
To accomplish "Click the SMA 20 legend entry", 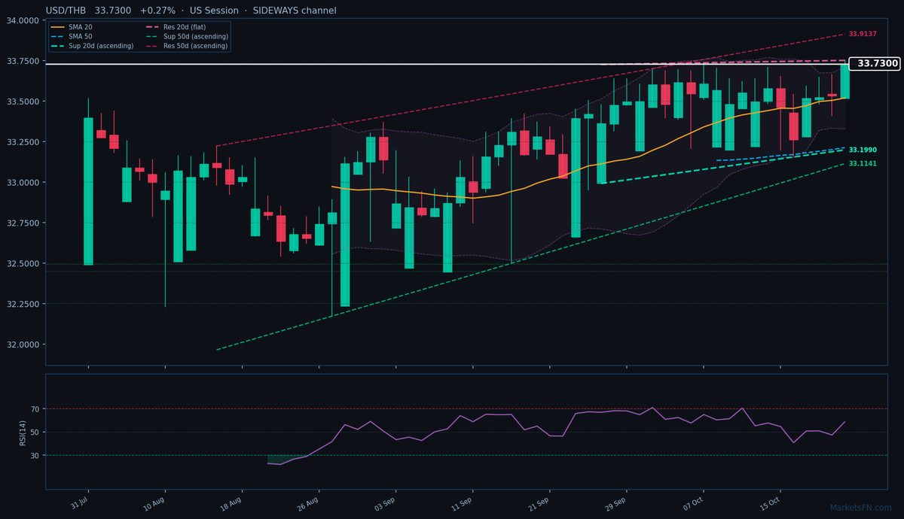I will click(x=71, y=27).
